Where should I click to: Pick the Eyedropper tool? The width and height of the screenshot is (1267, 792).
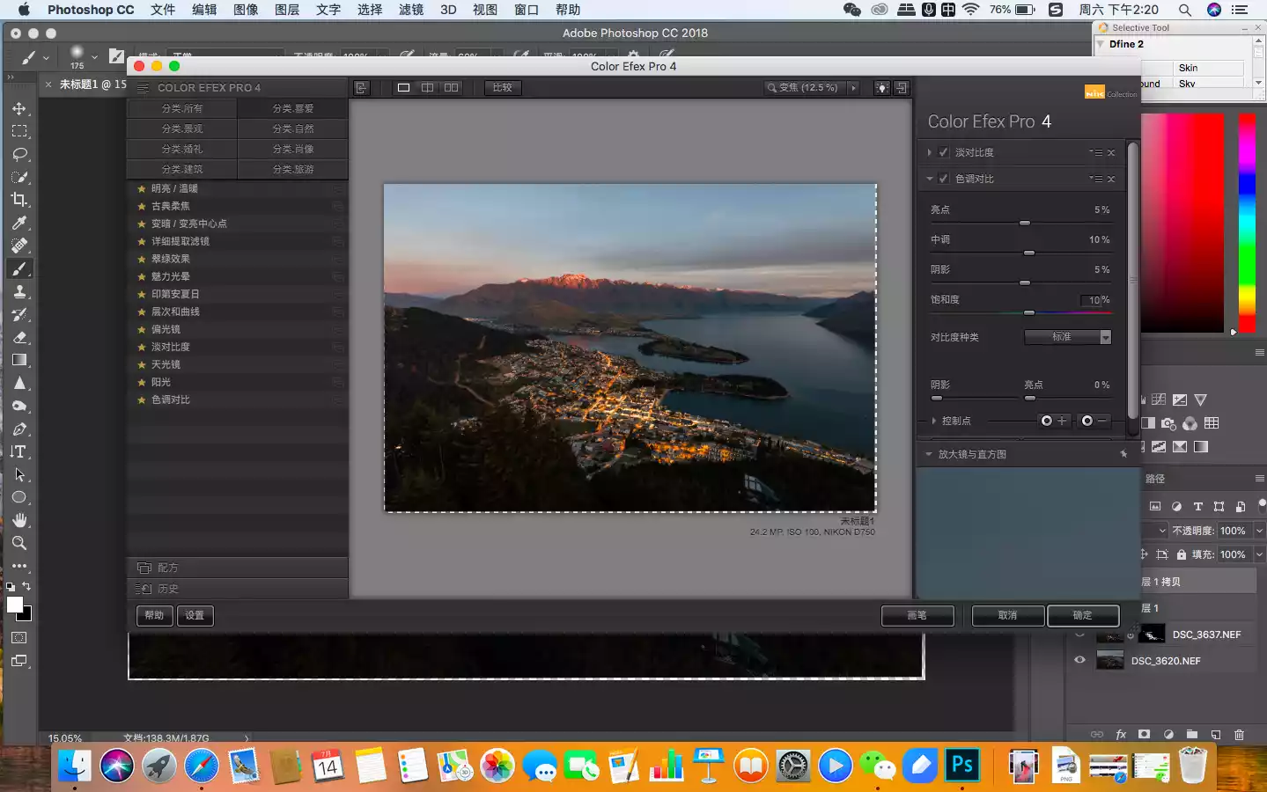pyautogui.click(x=19, y=223)
